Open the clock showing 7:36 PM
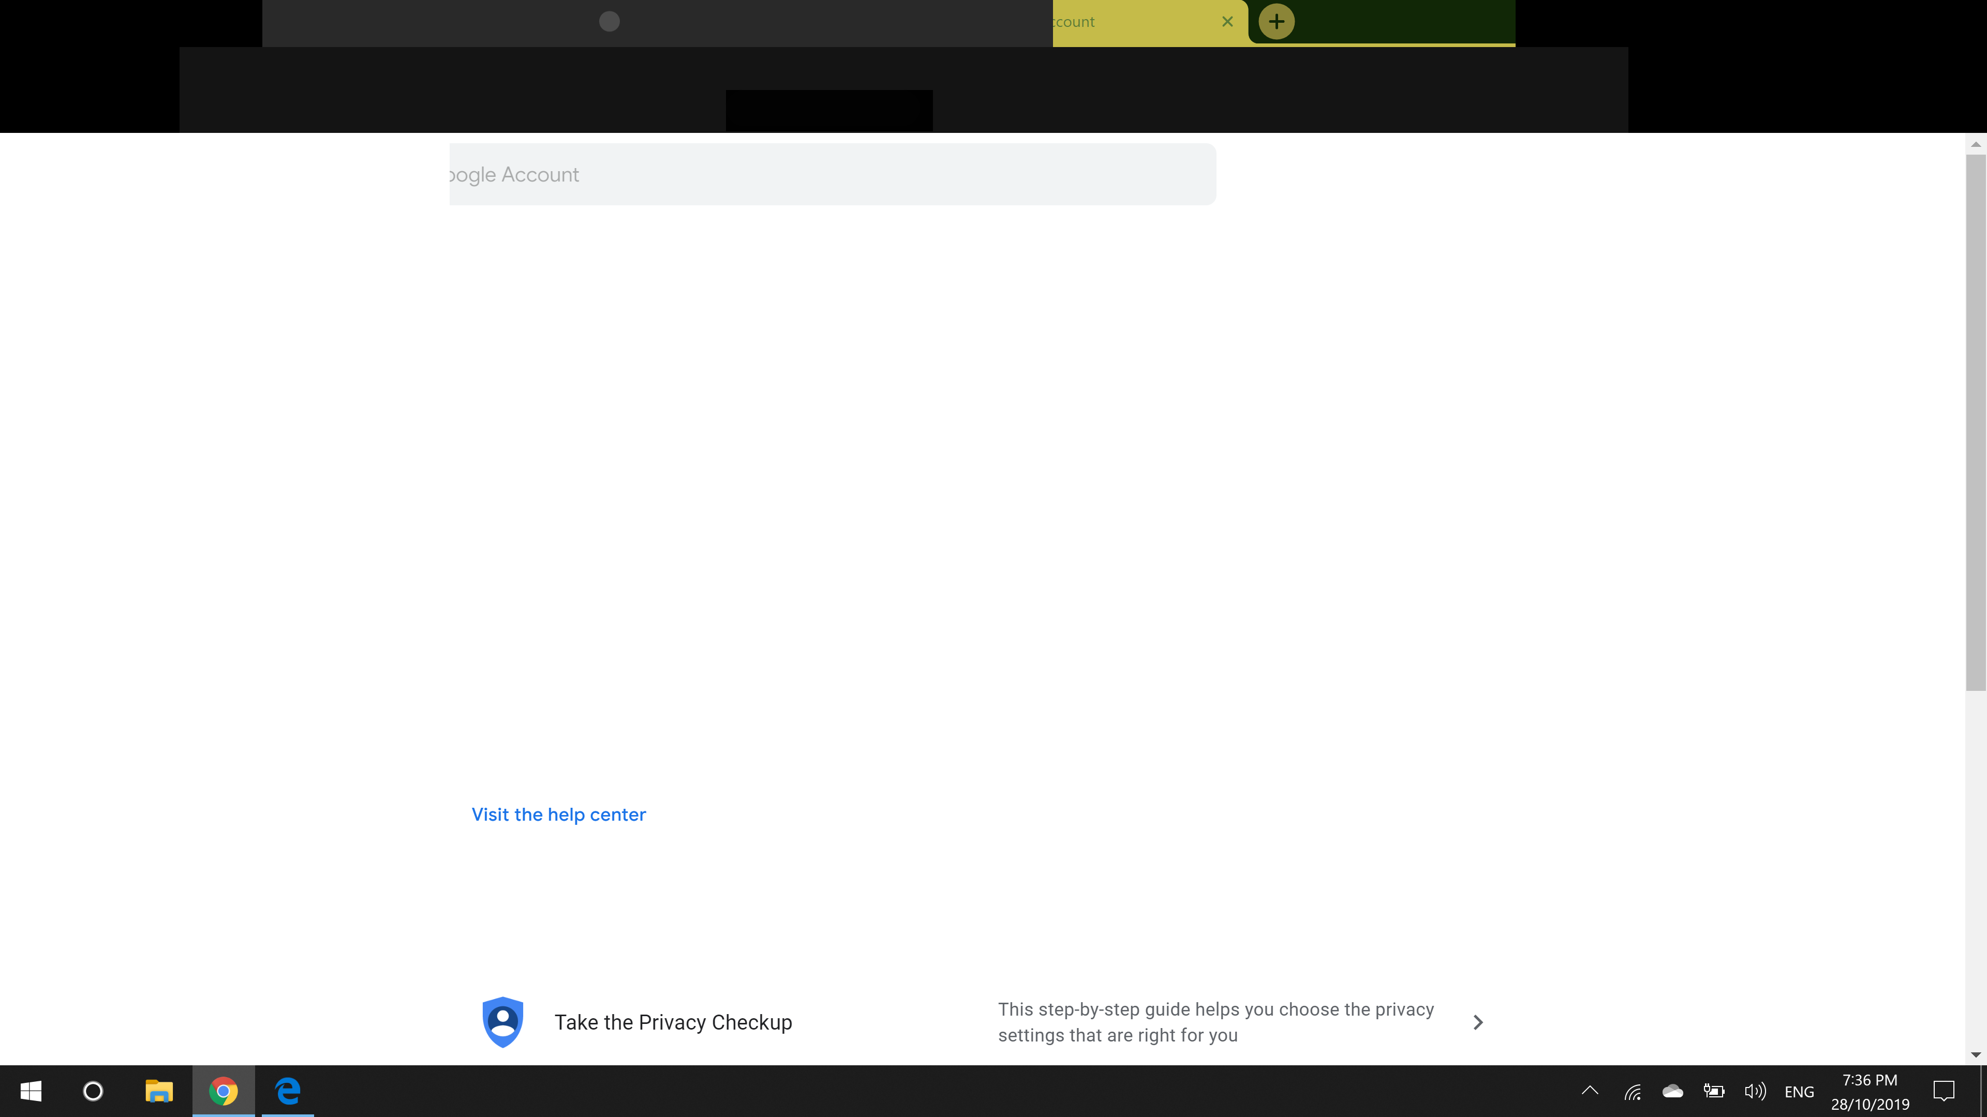Viewport: 1987px width, 1117px height. pyautogui.click(x=1870, y=1092)
